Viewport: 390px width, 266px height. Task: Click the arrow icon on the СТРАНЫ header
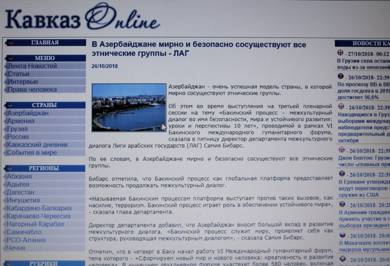(x=10, y=106)
